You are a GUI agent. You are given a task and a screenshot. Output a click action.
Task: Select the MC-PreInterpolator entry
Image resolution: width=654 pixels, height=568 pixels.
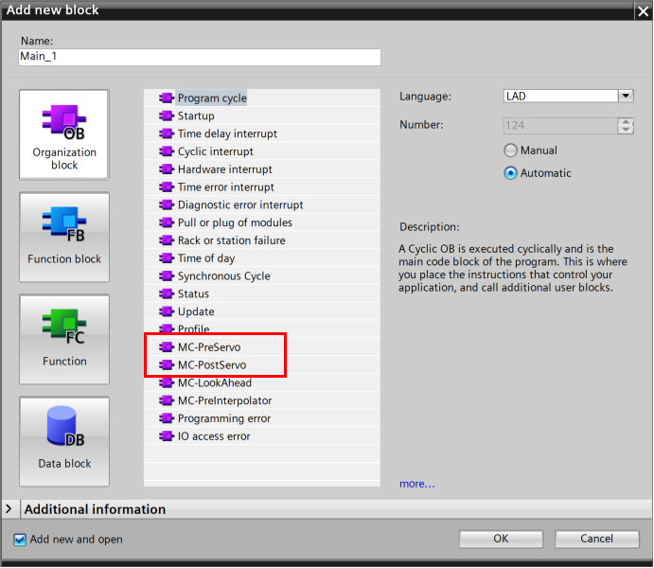point(262,400)
